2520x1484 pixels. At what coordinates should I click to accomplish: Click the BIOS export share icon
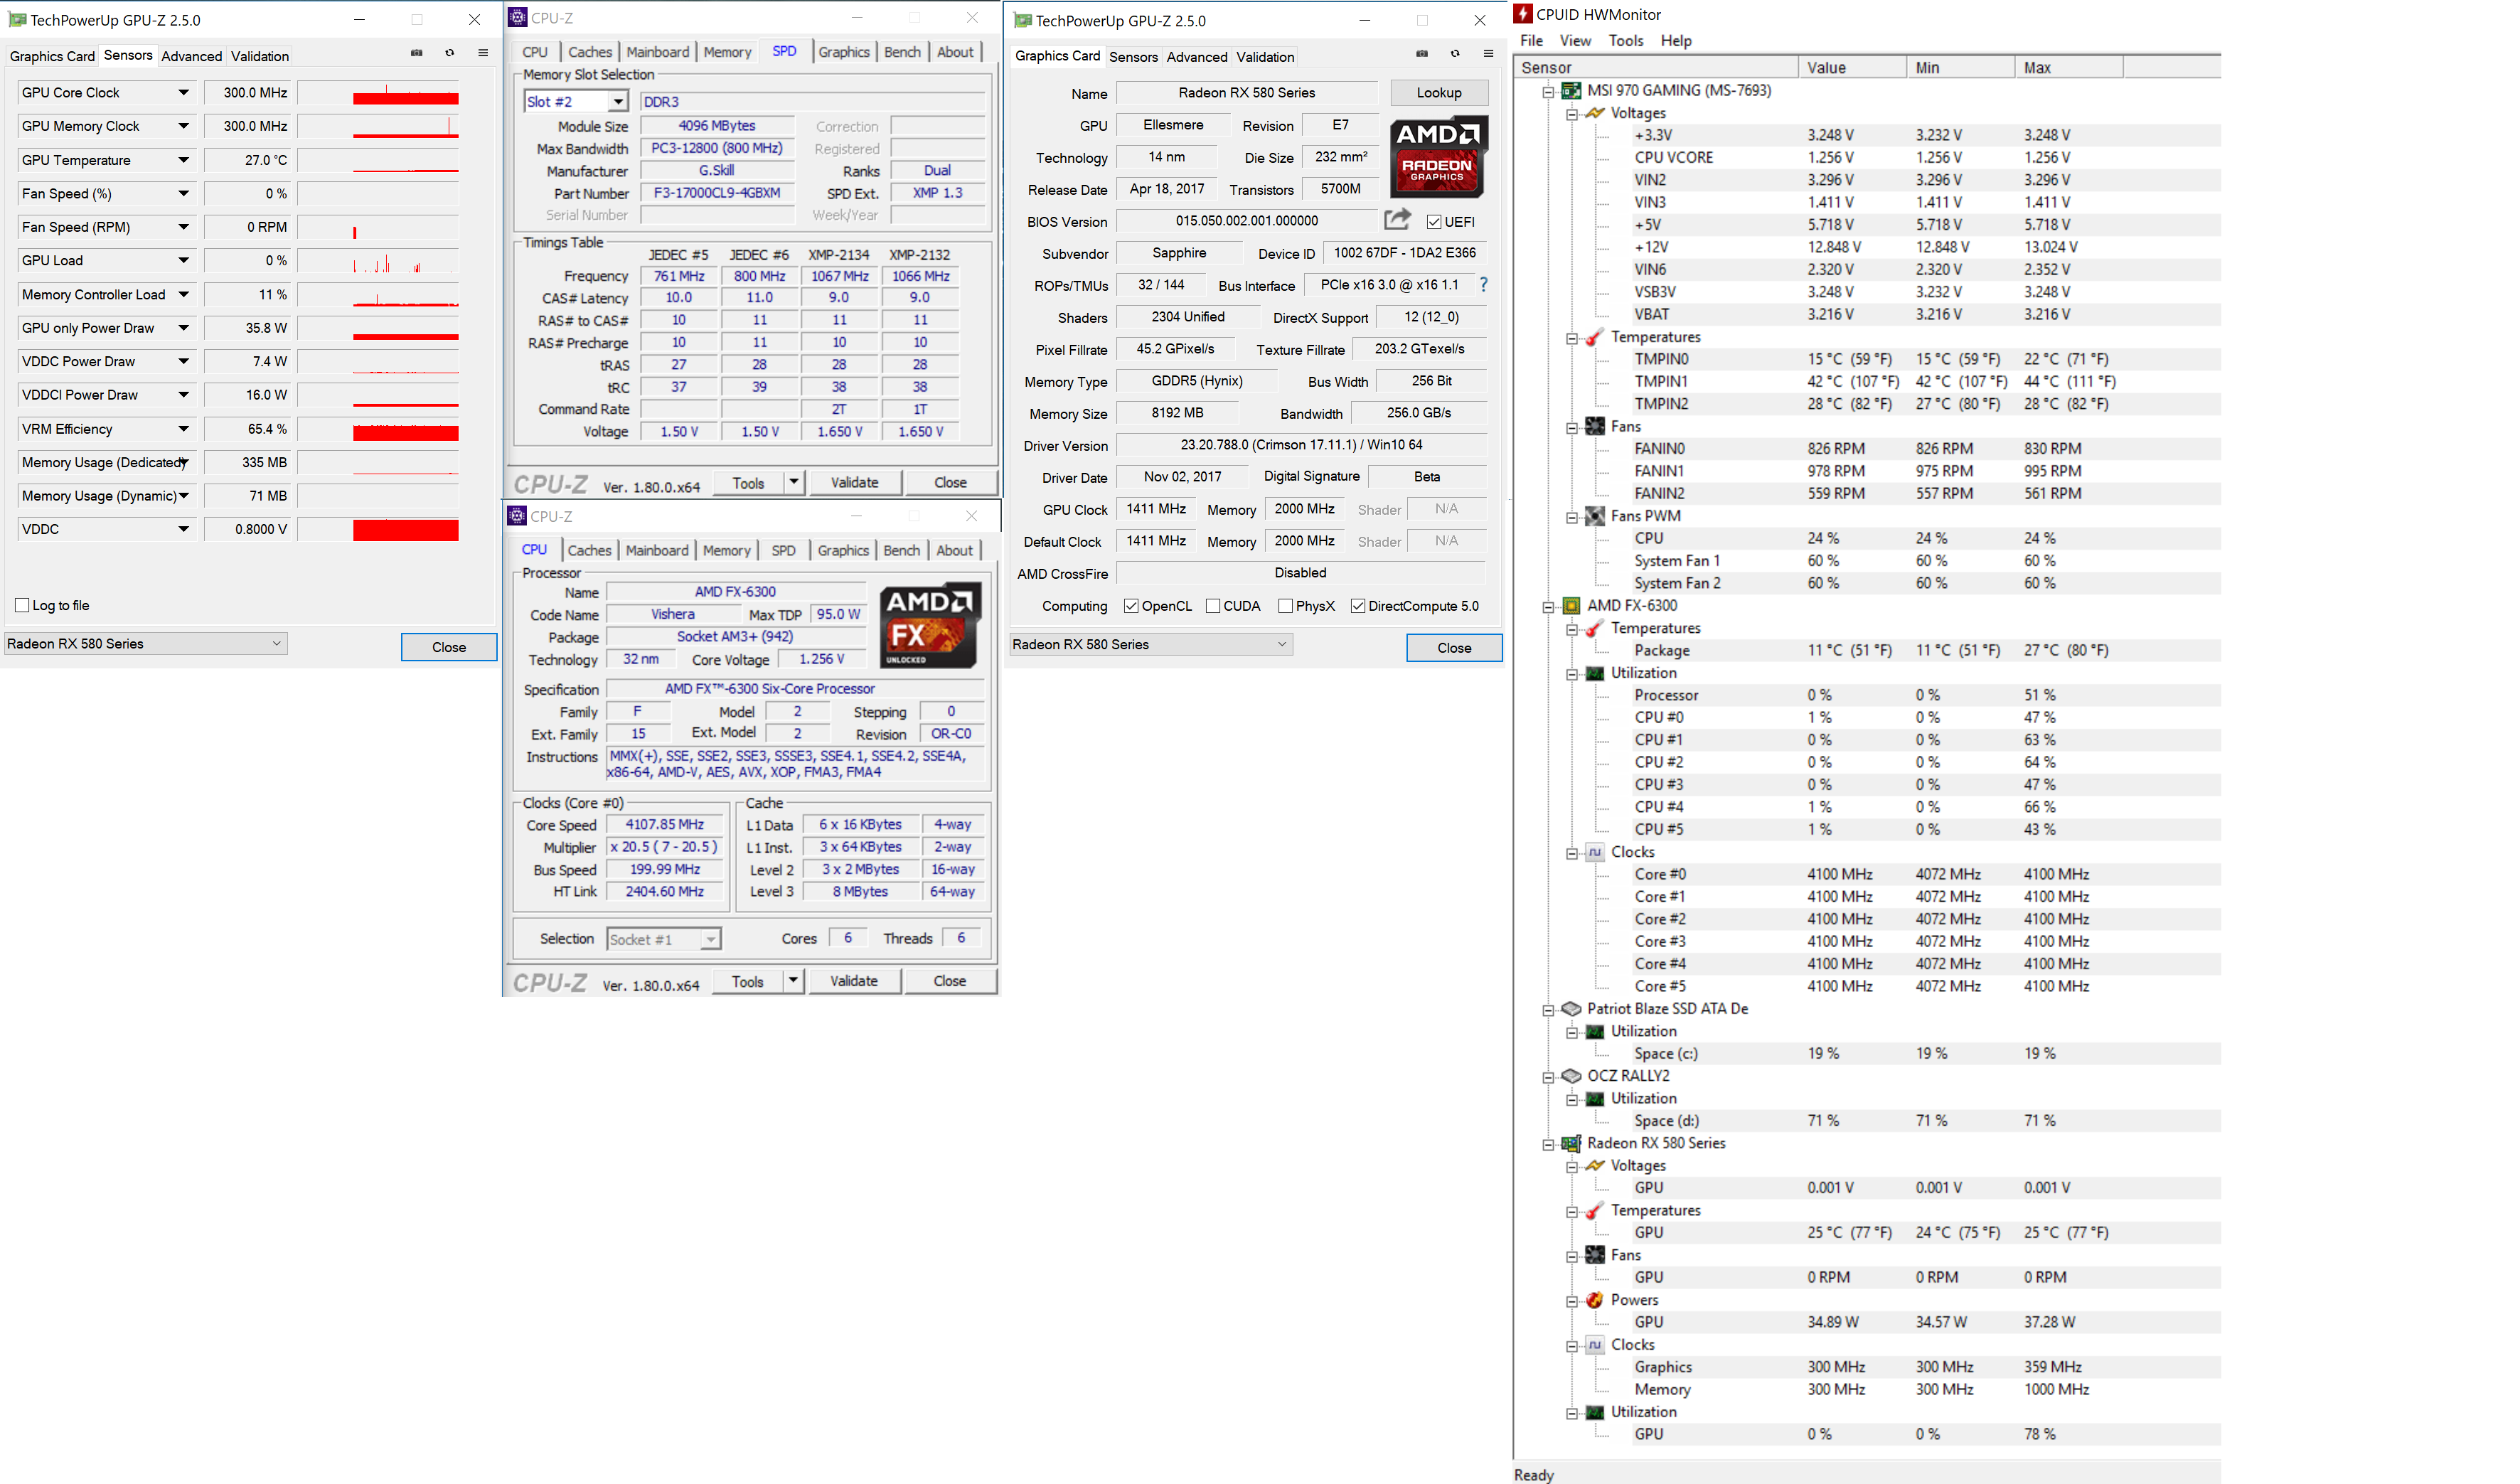tap(1397, 219)
